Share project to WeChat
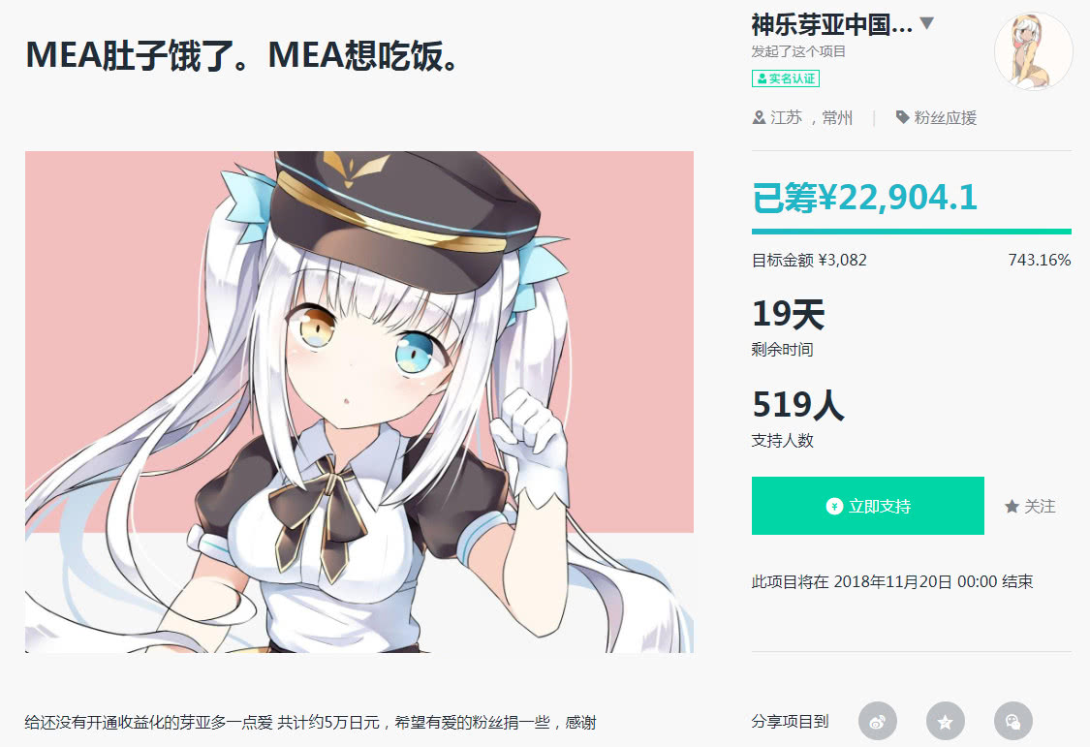 tap(1012, 721)
